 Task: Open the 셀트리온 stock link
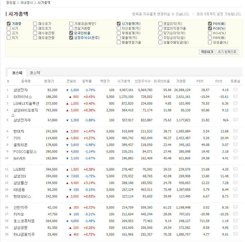pyautogui.click(x=21, y=145)
